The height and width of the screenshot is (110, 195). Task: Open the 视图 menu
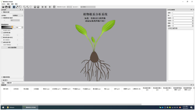click(x=12, y=4)
